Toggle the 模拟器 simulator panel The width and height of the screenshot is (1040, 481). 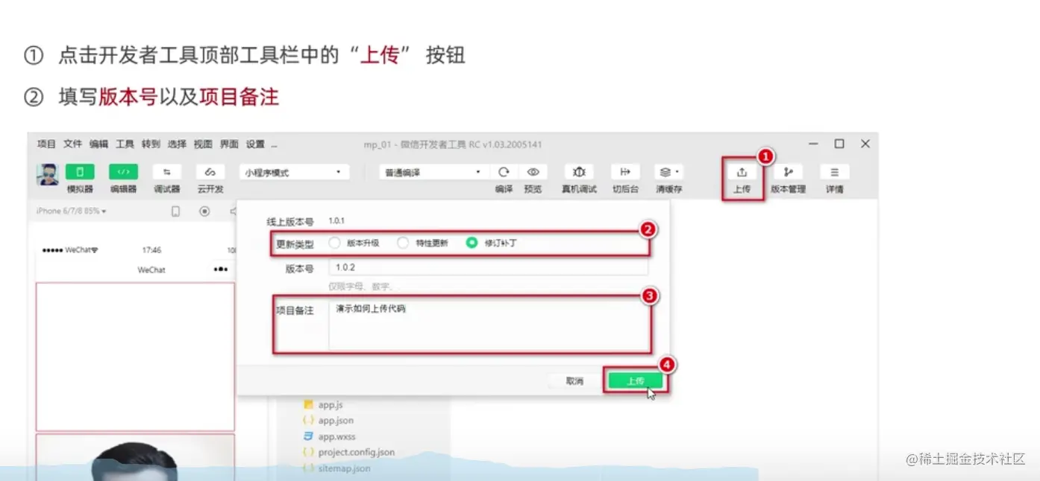81,173
